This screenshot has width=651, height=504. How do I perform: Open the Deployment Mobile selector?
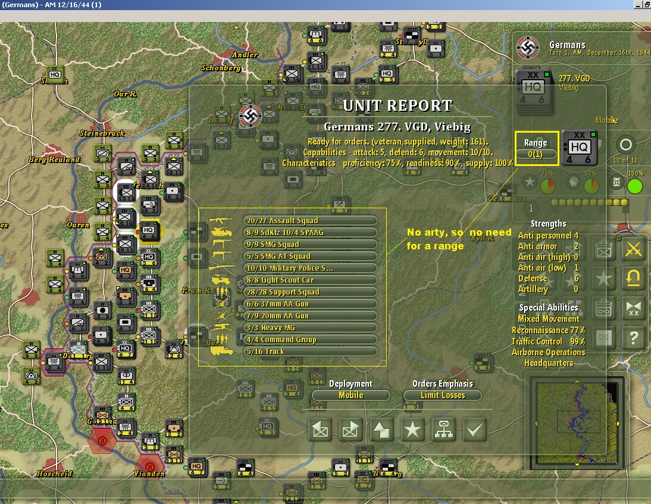(351, 395)
